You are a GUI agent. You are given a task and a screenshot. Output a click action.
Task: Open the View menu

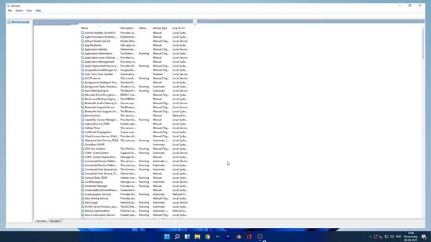(29, 11)
